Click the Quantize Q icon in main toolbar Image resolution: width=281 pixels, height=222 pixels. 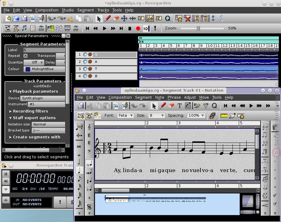tap(168, 18)
